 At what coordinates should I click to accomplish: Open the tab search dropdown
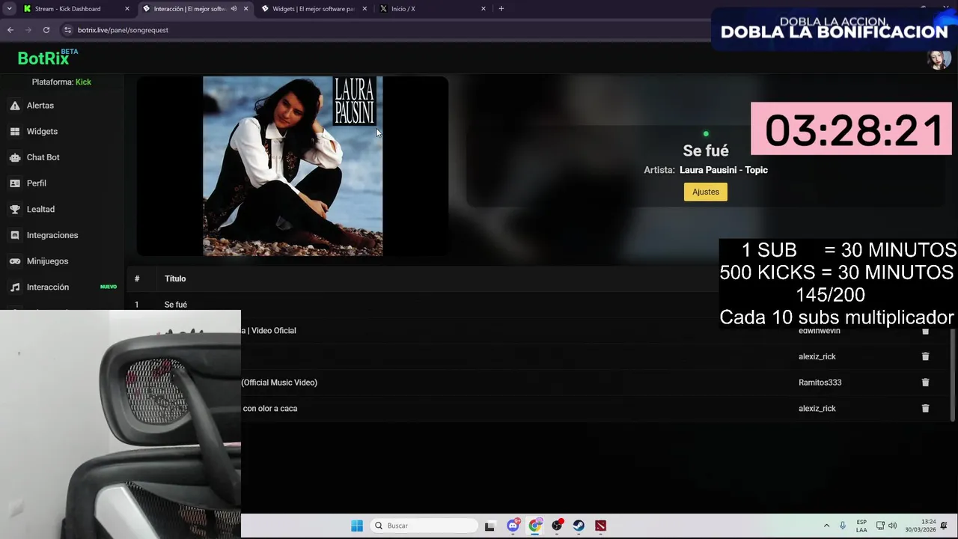[9, 9]
